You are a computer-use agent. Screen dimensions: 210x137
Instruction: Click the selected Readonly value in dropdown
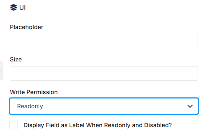tap(30, 106)
